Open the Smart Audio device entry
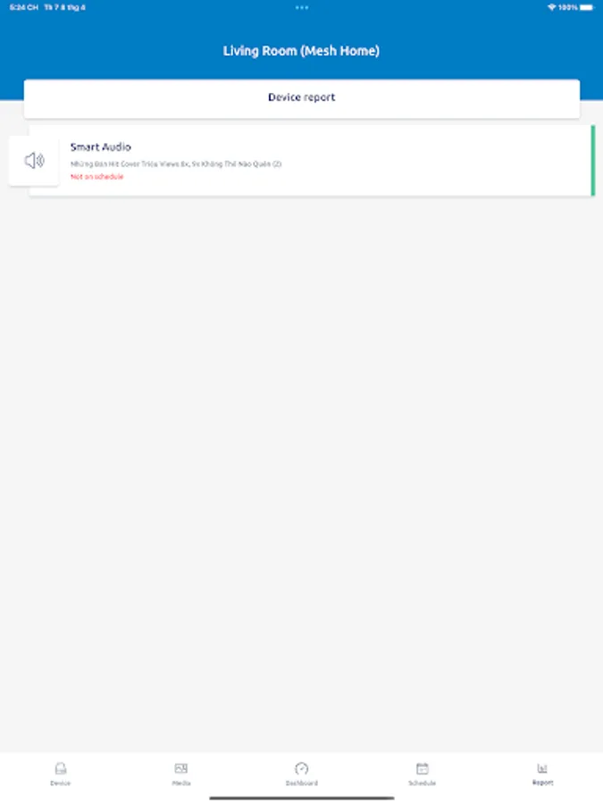The width and height of the screenshot is (603, 804). pos(311,161)
